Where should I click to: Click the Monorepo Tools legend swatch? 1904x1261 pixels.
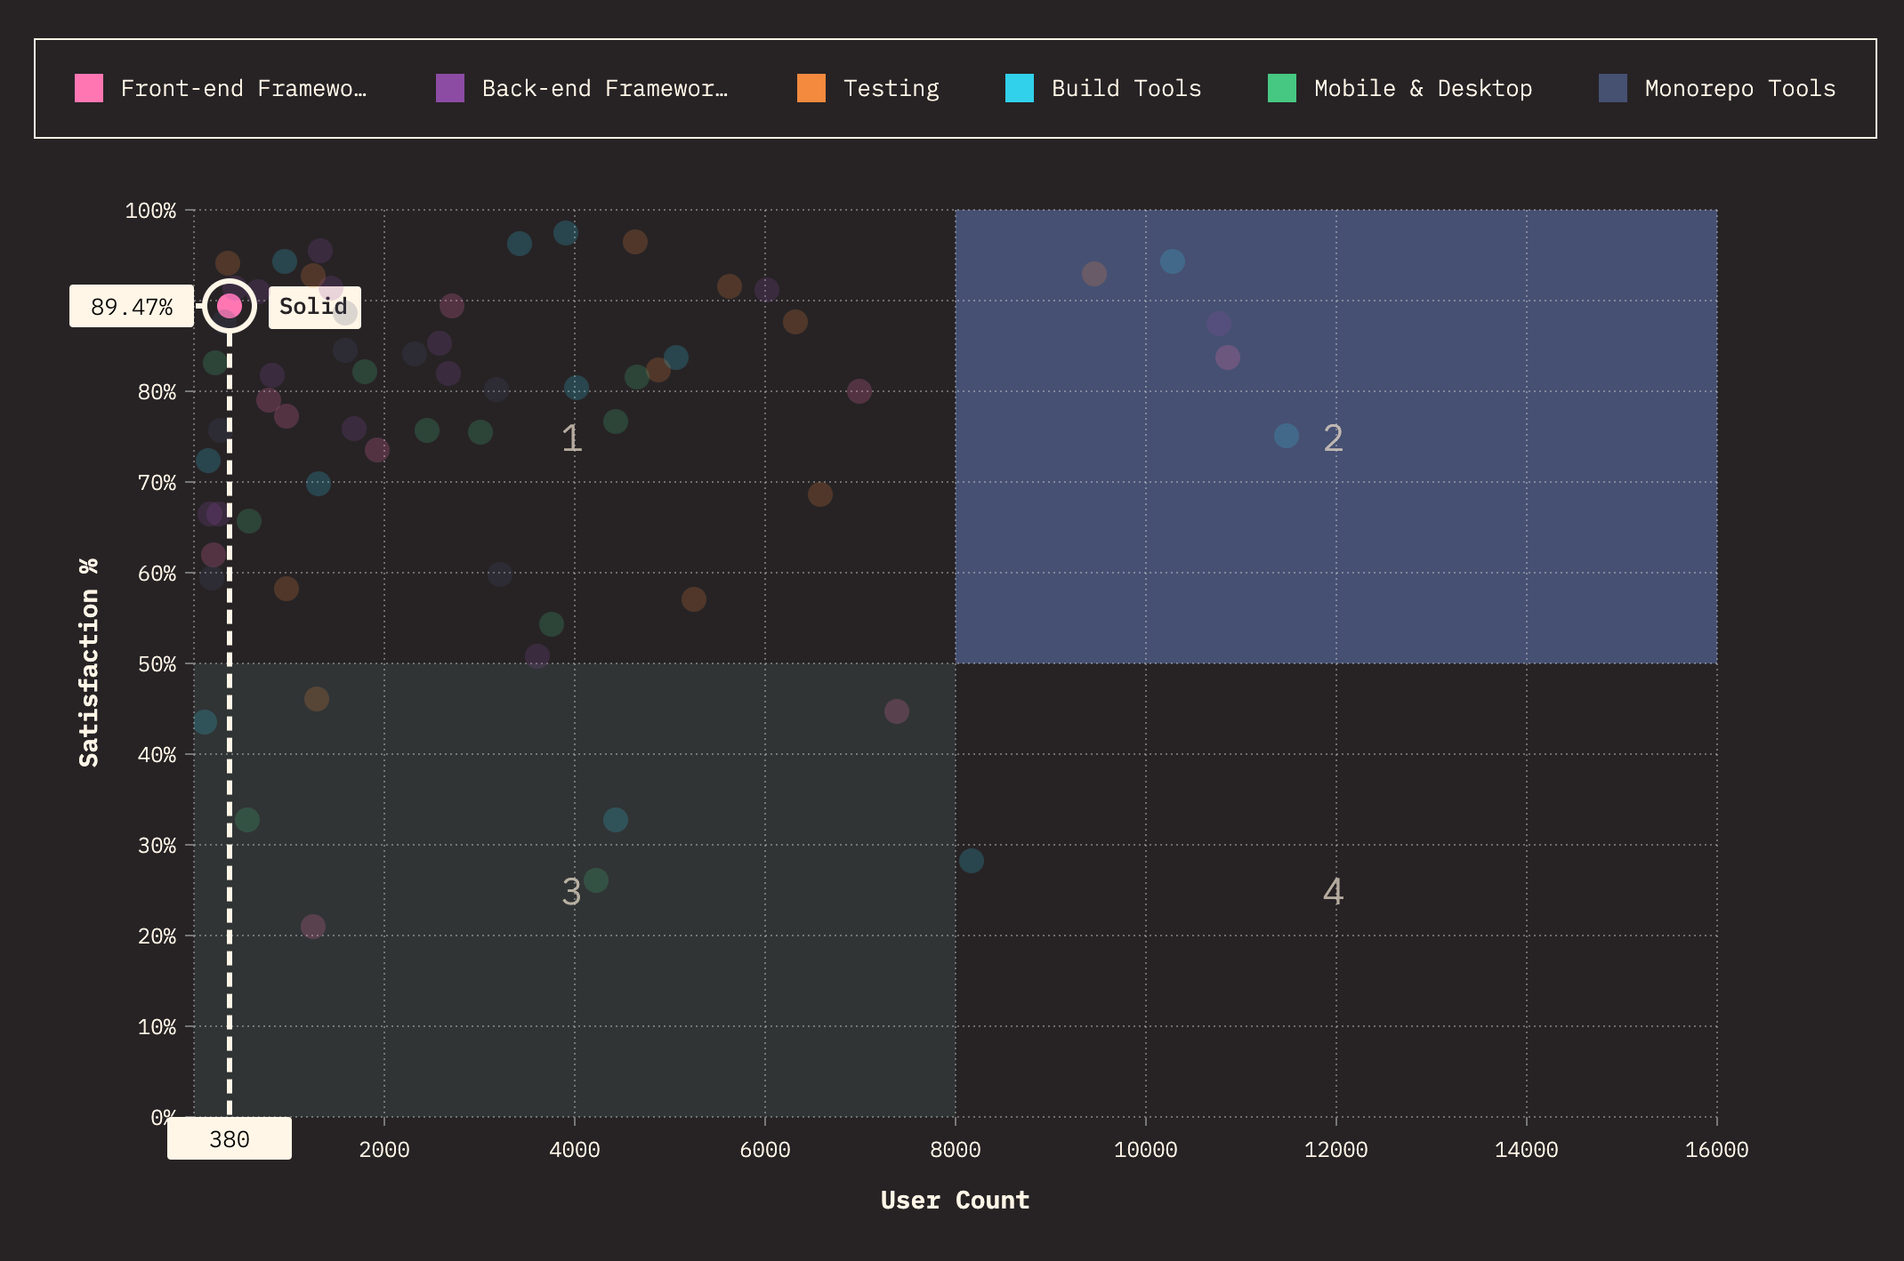click(x=1613, y=88)
